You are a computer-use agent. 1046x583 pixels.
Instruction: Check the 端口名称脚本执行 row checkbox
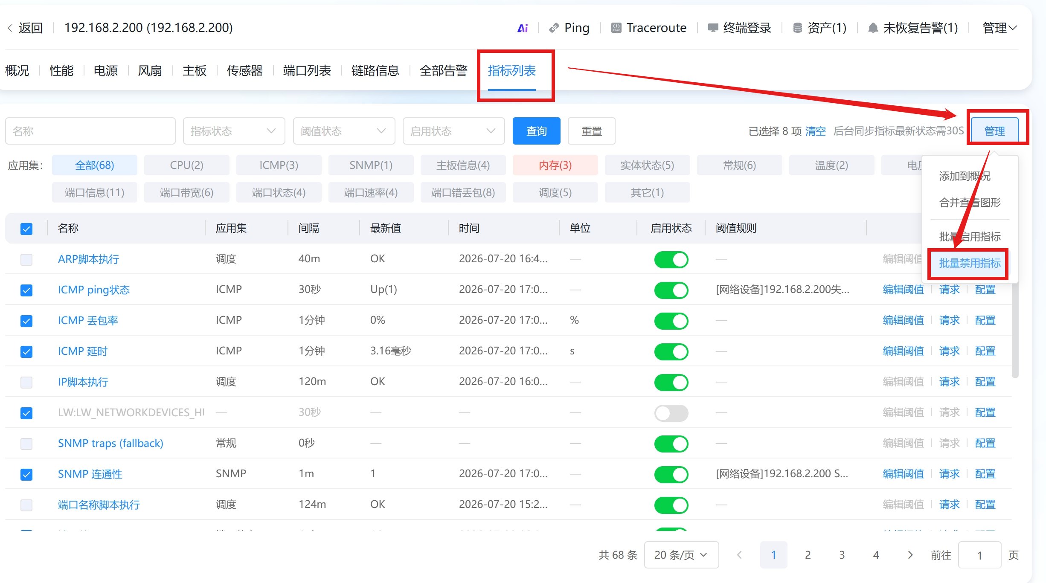click(26, 505)
